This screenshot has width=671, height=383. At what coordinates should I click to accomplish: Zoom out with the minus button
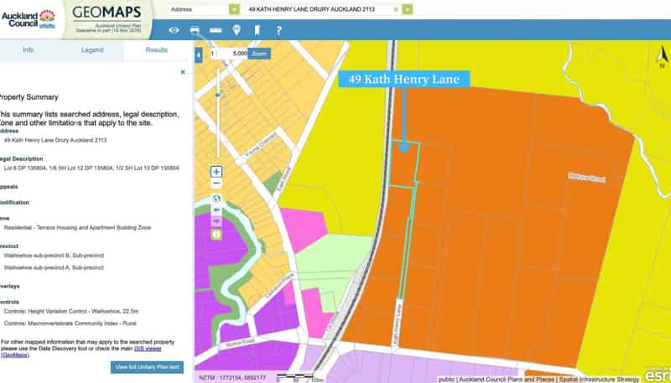click(x=216, y=184)
